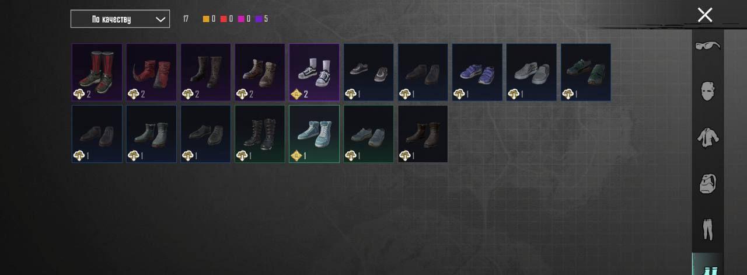Select the red and black striped boots
Image resolution: width=747 pixels, height=275 pixels.
coord(97,72)
